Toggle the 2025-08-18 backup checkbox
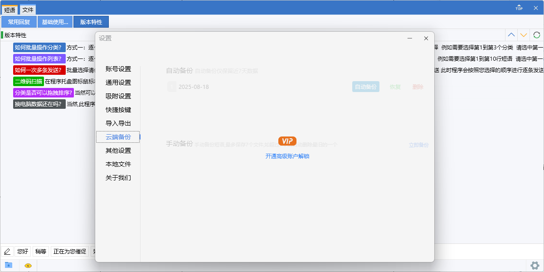The width and height of the screenshot is (544, 272). coord(172,86)
